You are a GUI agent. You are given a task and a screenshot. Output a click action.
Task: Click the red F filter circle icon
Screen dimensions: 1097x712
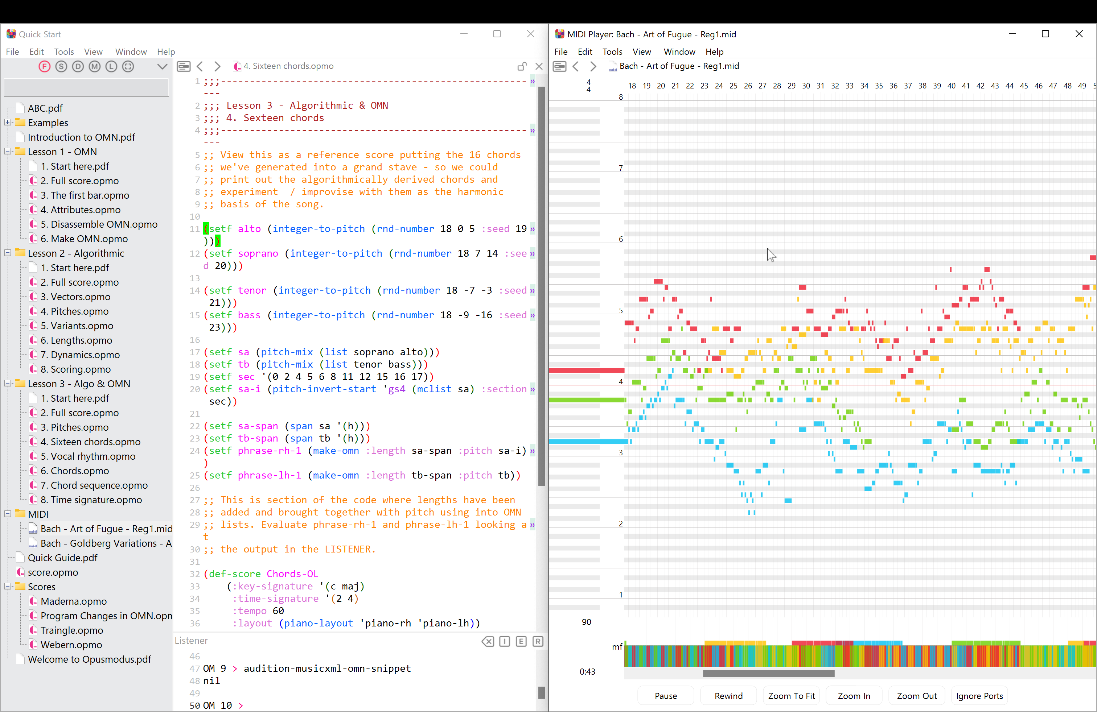[44, 66]
